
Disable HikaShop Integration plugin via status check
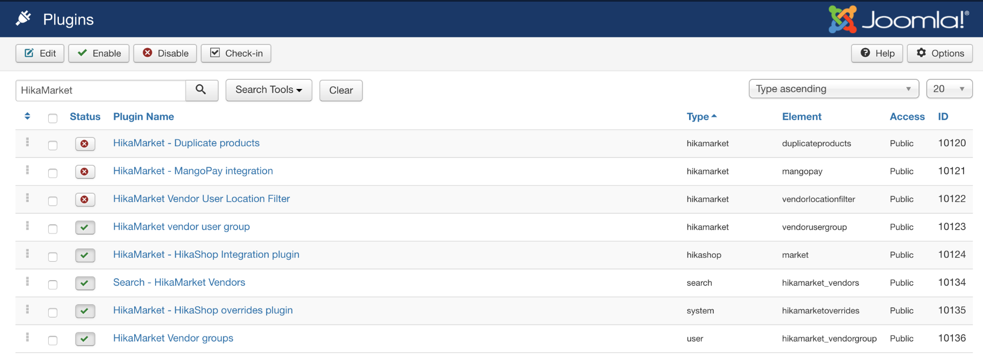point(85,256)
